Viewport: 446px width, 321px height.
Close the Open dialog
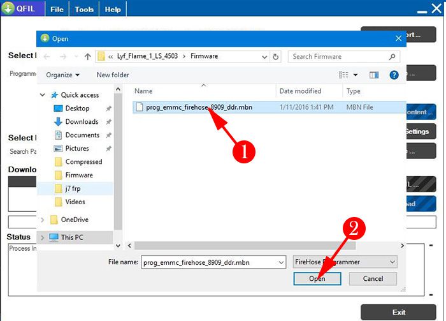pos(398,38)
